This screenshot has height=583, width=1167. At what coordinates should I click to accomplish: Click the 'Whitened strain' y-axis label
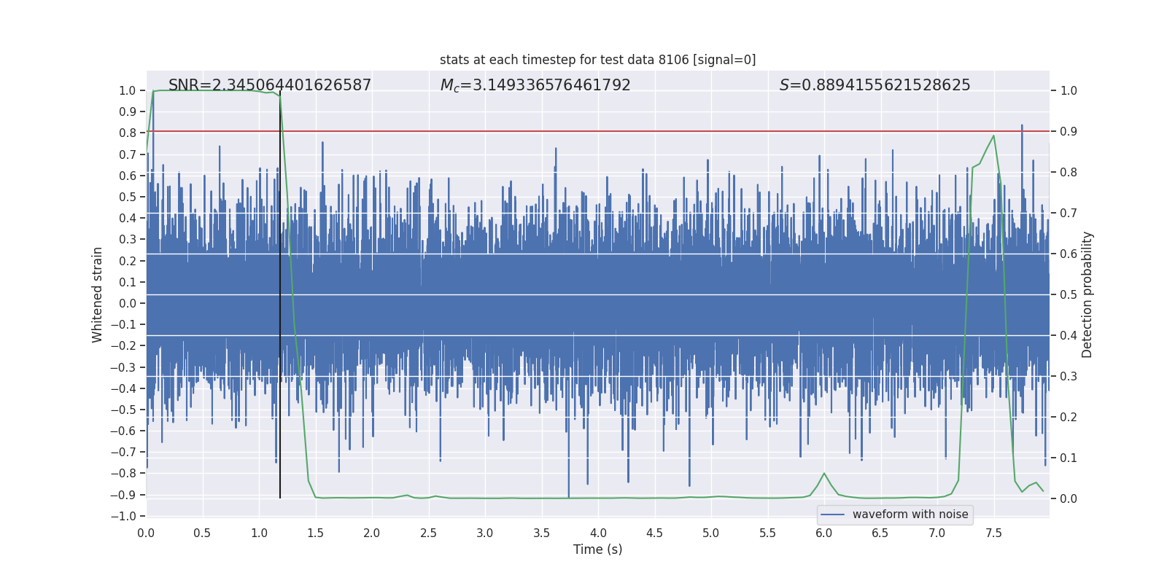pyautogui.click(x=98, y=294)
